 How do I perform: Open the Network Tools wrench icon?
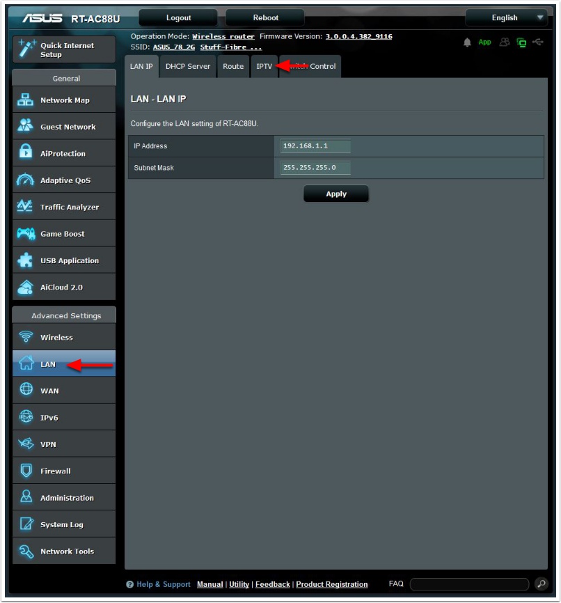click(26, 551)
